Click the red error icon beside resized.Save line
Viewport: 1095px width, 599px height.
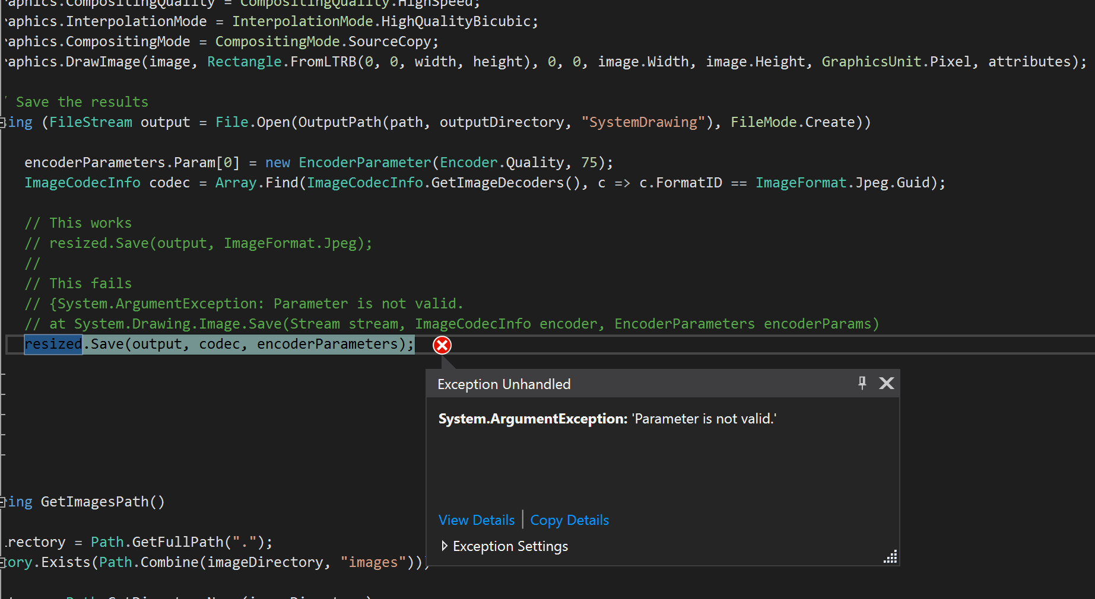pos(442,345)
